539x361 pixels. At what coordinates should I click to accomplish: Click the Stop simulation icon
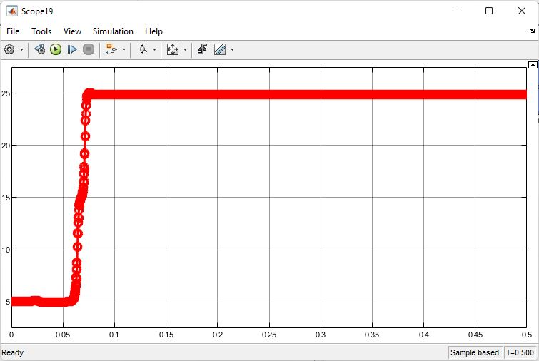[x=89, y=49]
